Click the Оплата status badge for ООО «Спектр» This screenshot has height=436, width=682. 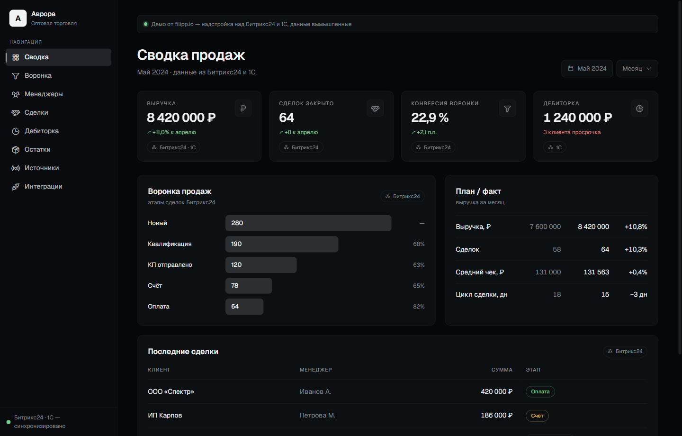coord(540,391)
